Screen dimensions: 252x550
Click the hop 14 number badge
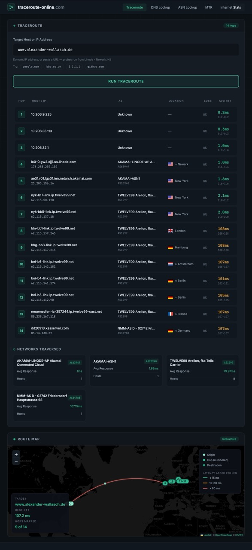21,330
